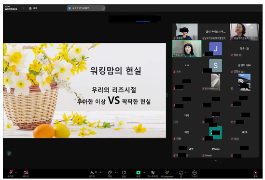
Task: Click the teal avatar participant tile
Action: click(215, 133)
